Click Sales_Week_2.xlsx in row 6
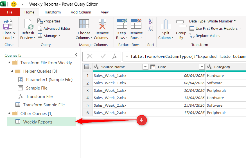 [x=121, y=113]
